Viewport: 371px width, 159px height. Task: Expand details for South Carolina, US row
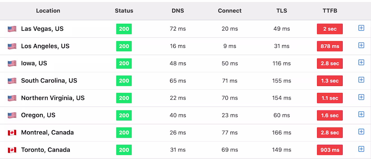(x=361, y=80)
